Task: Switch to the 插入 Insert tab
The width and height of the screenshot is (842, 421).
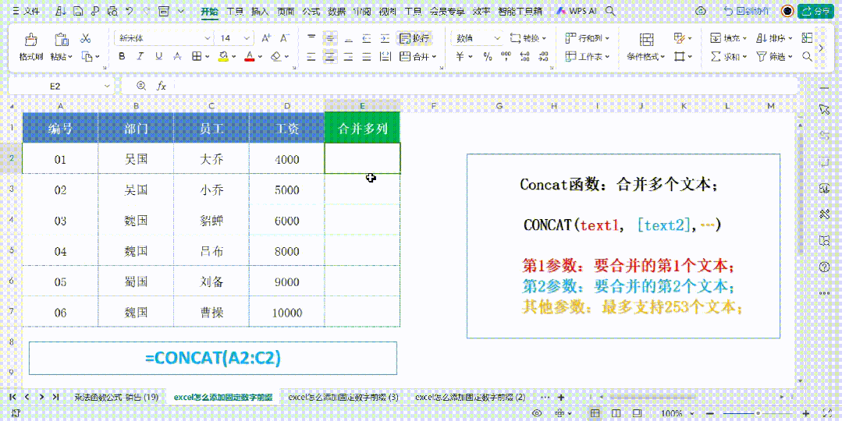Action: click(260, 11)
